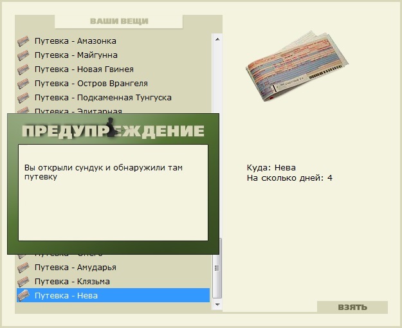Click ticket icon beside Путевка - Клязьма
402x328 pixels.
tap(23, 282)
